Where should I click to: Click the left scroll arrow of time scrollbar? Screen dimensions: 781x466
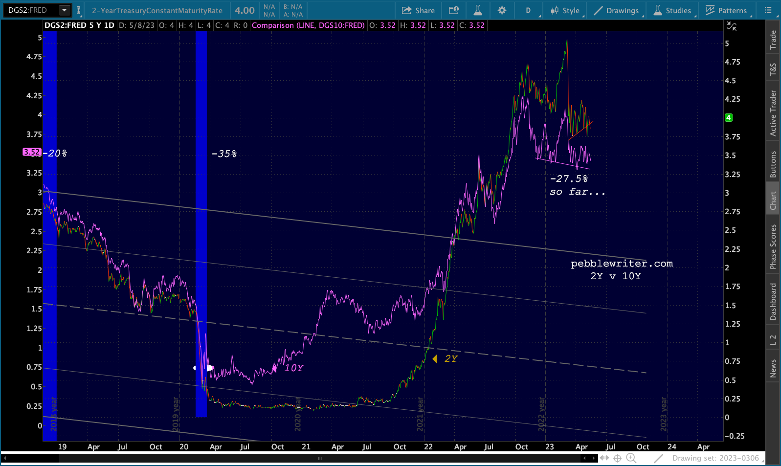[x=5, y=458]
